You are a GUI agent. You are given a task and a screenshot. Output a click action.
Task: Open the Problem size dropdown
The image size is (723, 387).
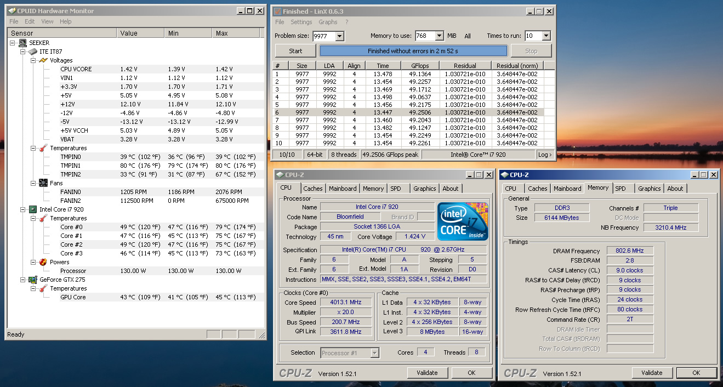click(x=339, y=36)
